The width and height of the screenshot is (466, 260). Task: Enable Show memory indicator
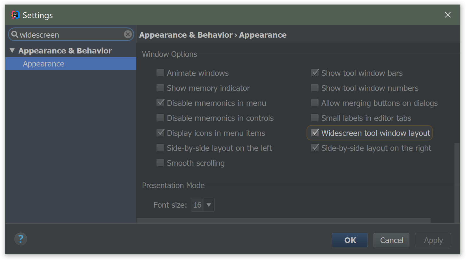160,88
